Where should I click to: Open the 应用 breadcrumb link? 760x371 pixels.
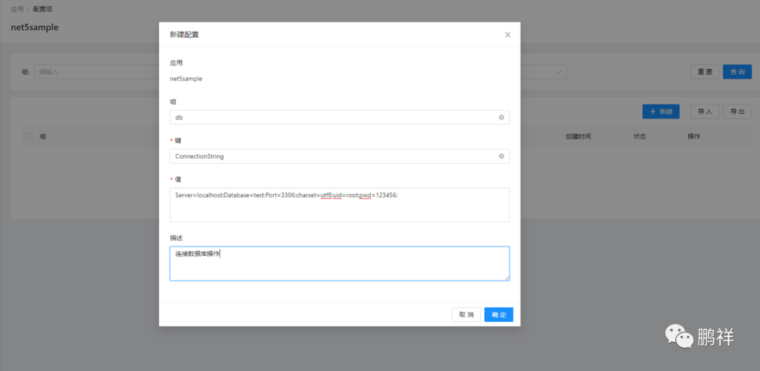point(17,9)
